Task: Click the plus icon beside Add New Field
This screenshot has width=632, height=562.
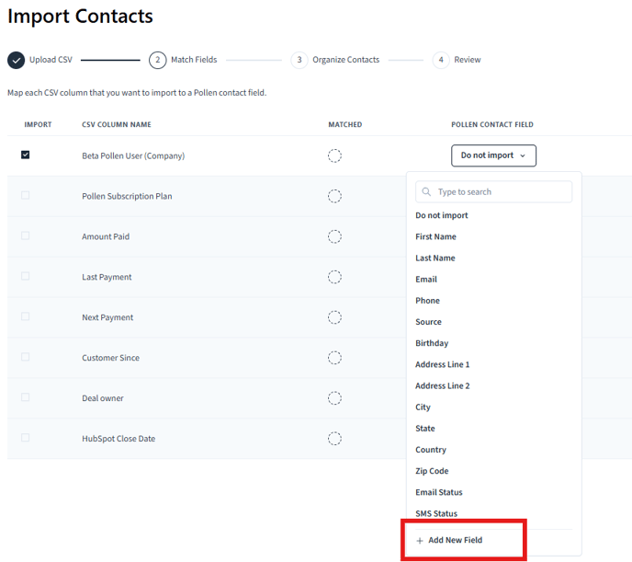Action: click(x=420, y=541)
